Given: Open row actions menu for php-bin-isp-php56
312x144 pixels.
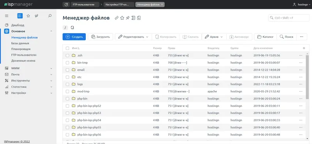Looking at the screenshot, I should tap(301, 135).
